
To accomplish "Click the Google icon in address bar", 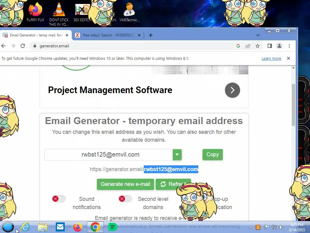I will click(238, 46).
